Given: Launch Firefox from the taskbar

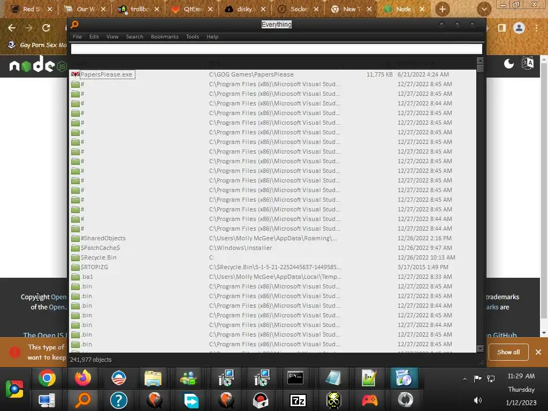Looking at the screenshot, I should click(83, 378).
